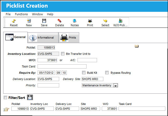Click the floppy icon next to Filter/Sort
Image resolution: width=168 pixels, height=116 pixels.
coord(30,97)
